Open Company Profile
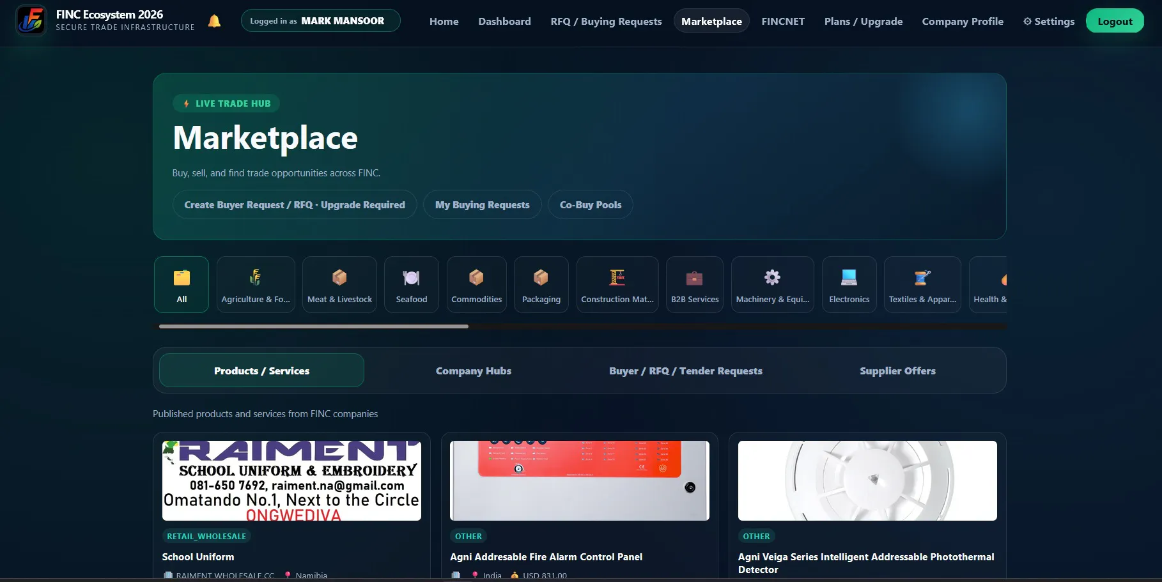 963,21
